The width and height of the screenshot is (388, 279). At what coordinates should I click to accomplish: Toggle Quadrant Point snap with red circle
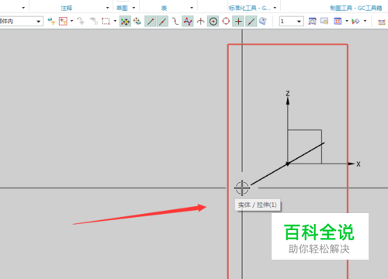pos(226,21)
